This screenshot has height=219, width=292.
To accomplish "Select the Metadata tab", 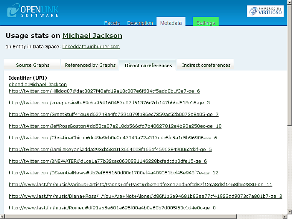I will pyautogui.click(x=171, y=23).
